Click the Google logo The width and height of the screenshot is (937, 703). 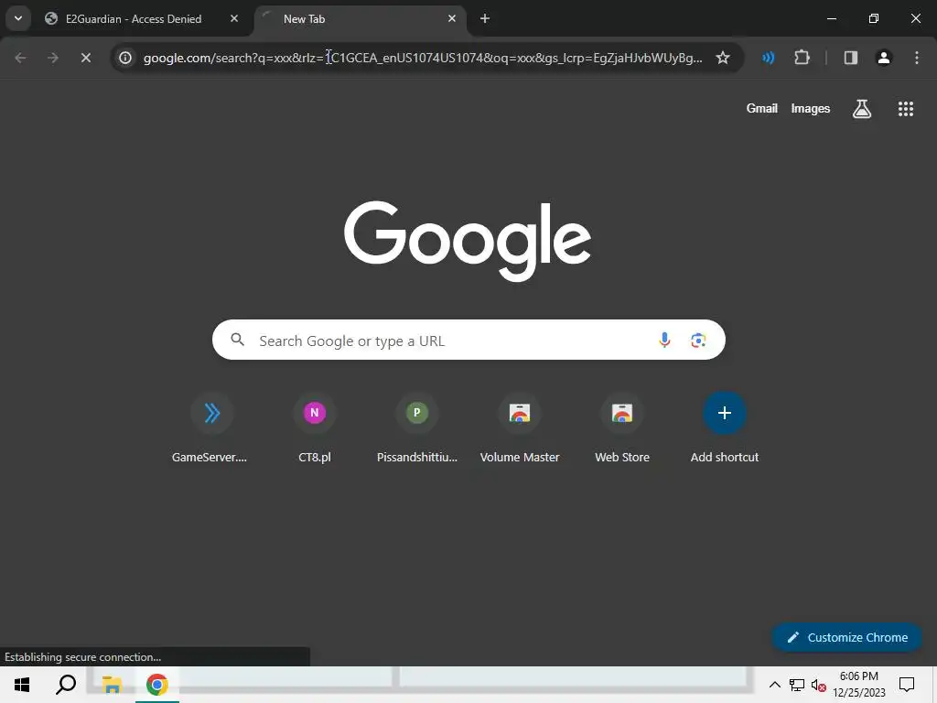(468, 241)
